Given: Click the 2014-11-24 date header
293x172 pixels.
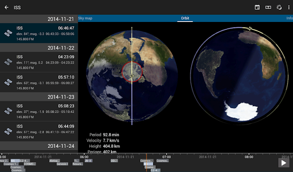Looking at the screenshot, I should (x=39, y=146).
